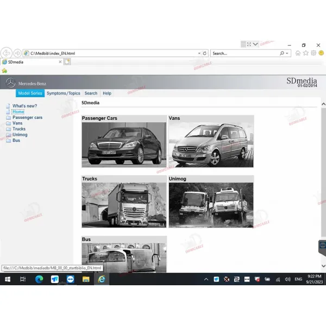The width and height of the screenshot is (326, 326).
Task: Click the Passenger Cars sedan thumbnail
Action: 124,145
